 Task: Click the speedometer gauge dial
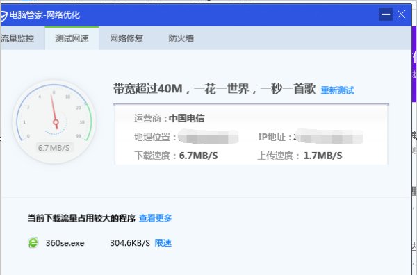(x=54, y=122)
